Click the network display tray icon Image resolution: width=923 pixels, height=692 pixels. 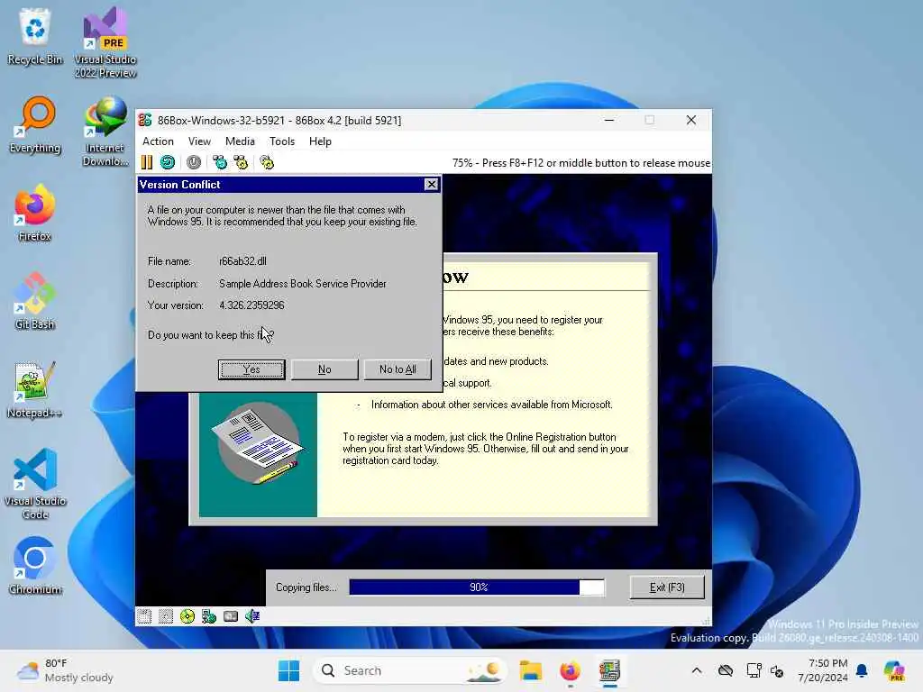pos(754,670)
